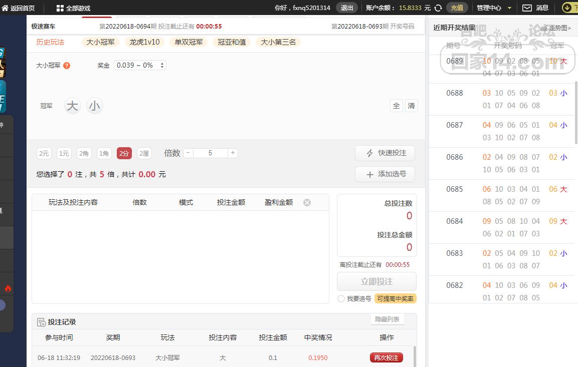Click the 返回首页 link text
Screen dimensions: 578x367
pyautogui.click(x=23, y=8)
